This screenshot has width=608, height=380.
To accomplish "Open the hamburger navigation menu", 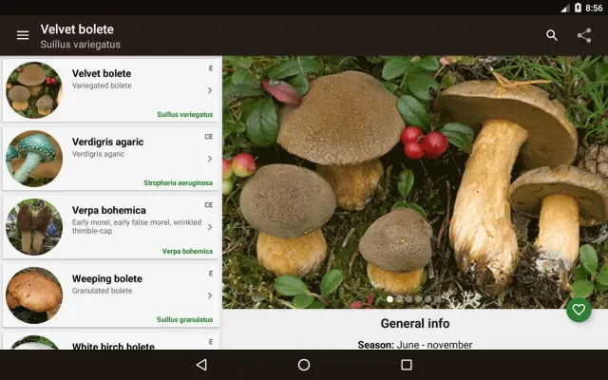I will (x=23, y=36).
